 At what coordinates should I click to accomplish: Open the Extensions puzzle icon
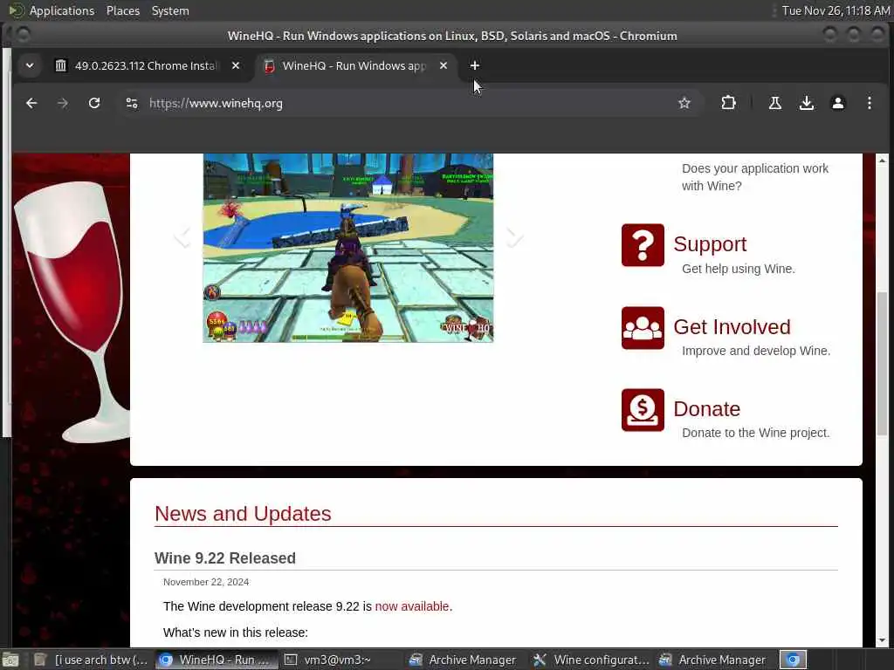(728, 103)
